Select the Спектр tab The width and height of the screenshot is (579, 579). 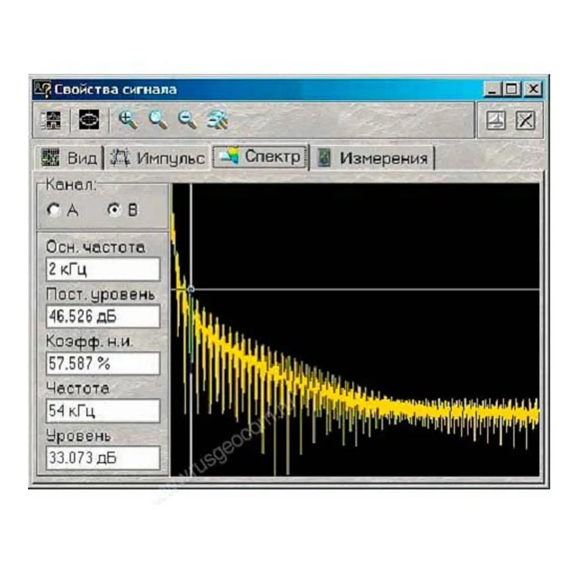[x=261, y=156]
